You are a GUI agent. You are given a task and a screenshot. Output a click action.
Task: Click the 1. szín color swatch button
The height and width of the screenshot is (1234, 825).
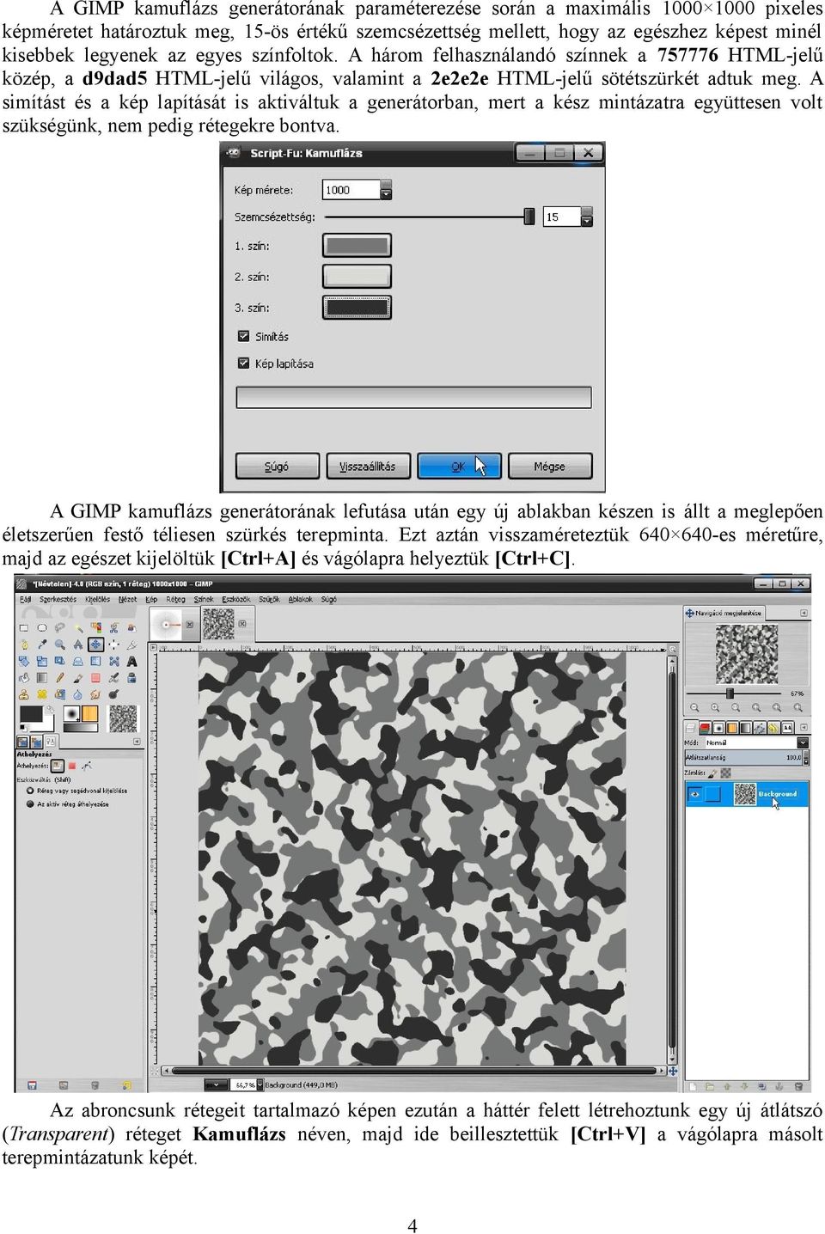tap(357, 246)
